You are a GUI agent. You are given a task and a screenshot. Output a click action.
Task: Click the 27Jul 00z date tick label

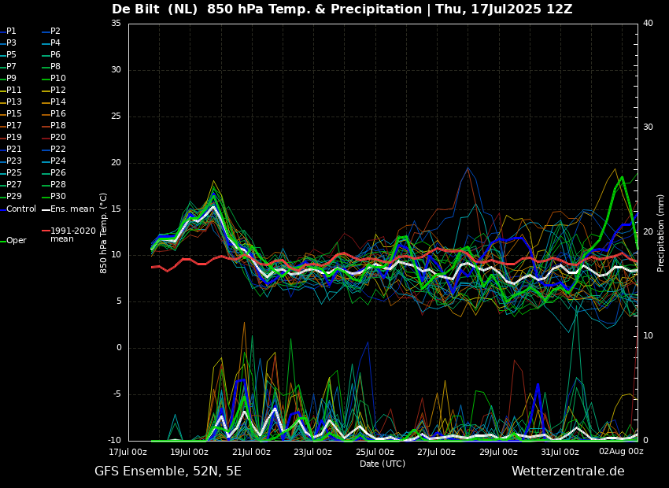[x=436, y=453]
